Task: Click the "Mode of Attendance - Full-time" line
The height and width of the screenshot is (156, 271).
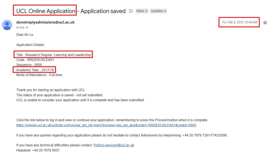Action: (39, 75)
